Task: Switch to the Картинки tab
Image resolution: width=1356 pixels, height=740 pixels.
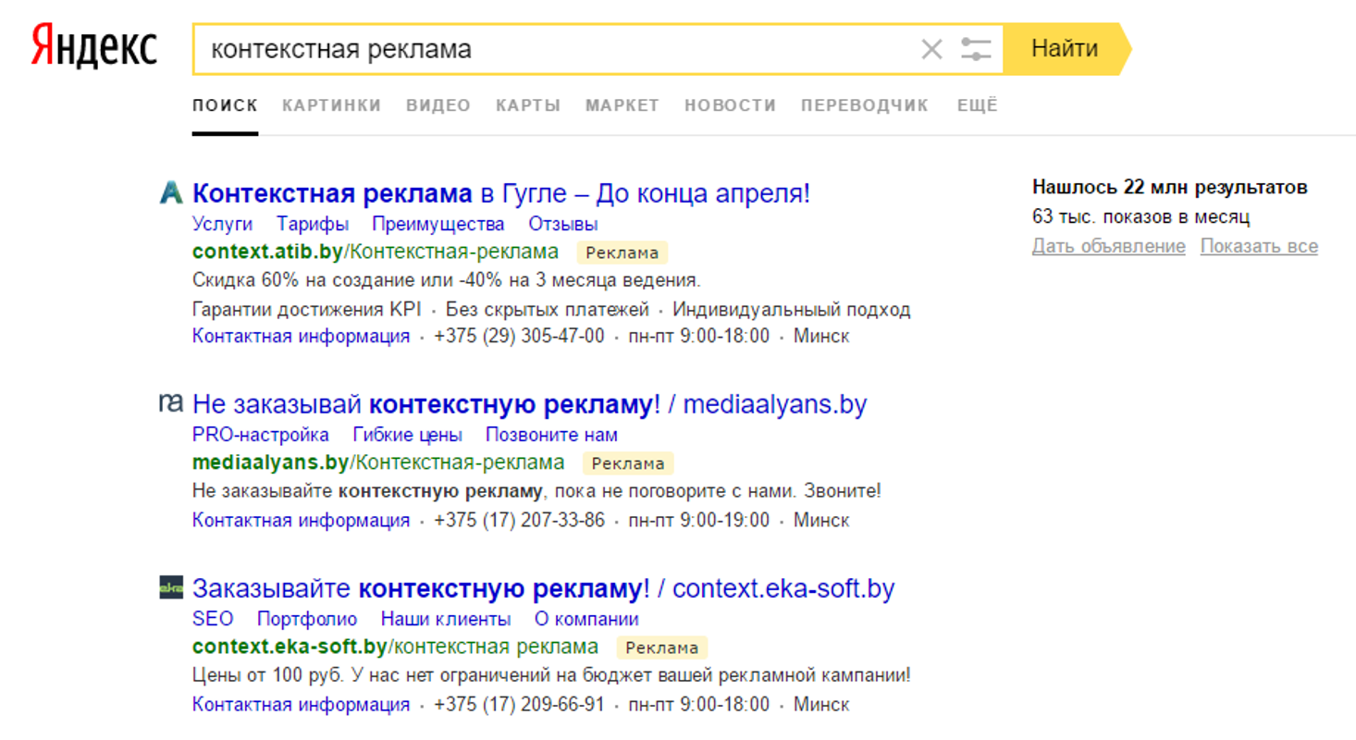Action: pyautogui.click(x=332, y=105)
